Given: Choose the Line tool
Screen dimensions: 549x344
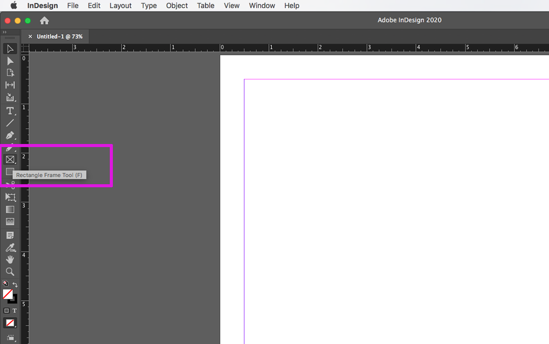Looking at the screenshot, I should click(10, 123).
